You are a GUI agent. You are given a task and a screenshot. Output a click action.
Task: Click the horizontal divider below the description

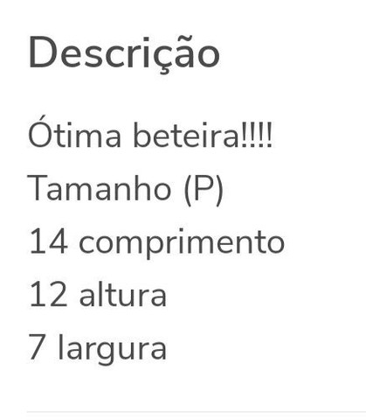click(x=197, y=412)
